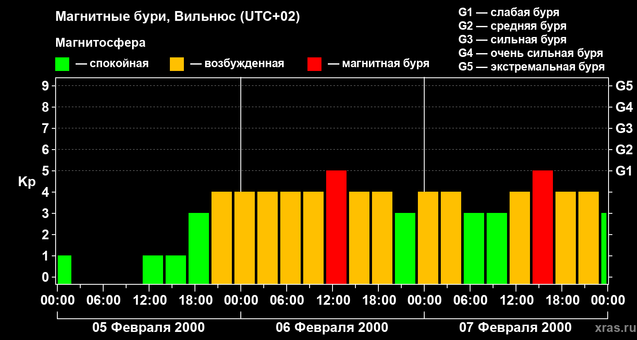This screenshot has width=637, height=340.
Task: Click the right-axis 'G2' label
Action: coord(624,150)
